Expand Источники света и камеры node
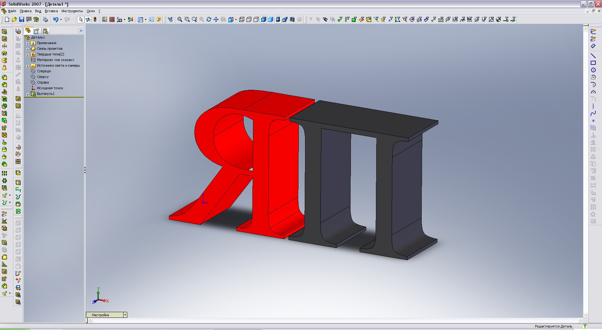The height and width of the screenshot is (330, 602). click(28, 66)
